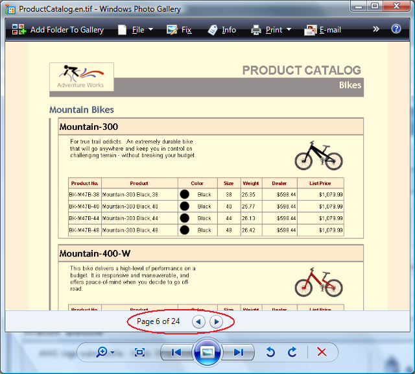Expand the File dropdown arrow
The image size is (415, 374).
pos(151,29)
